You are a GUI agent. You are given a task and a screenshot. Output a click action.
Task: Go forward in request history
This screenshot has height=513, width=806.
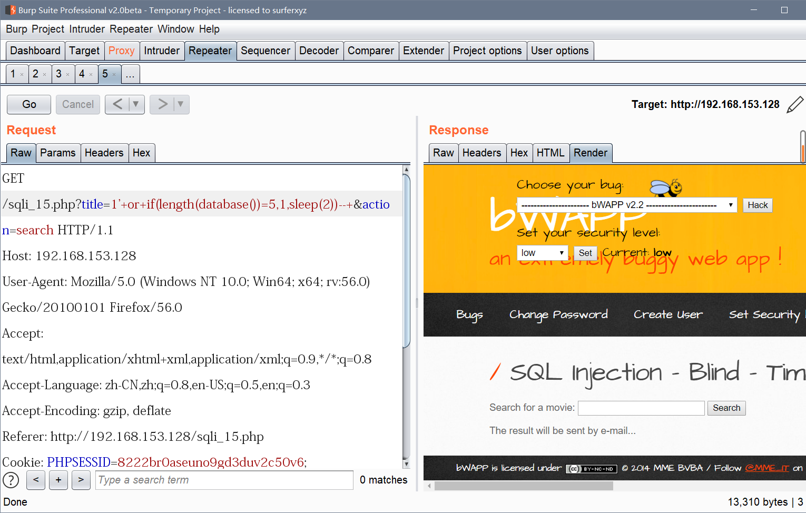pos(162,104)
